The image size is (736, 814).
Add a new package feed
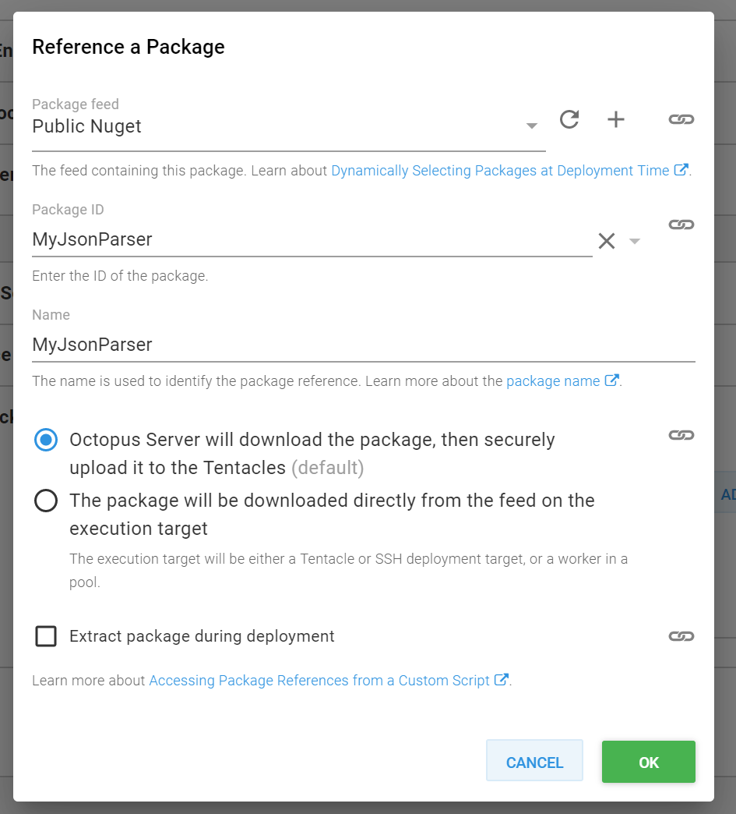coord(616,119)
